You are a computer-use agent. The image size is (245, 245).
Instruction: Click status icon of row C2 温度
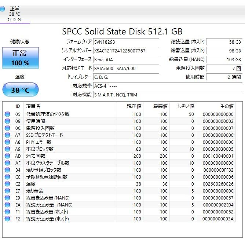coord(7,184)
